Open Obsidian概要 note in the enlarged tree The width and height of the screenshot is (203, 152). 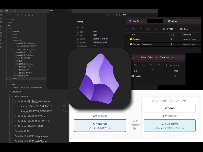pos(22,131)
